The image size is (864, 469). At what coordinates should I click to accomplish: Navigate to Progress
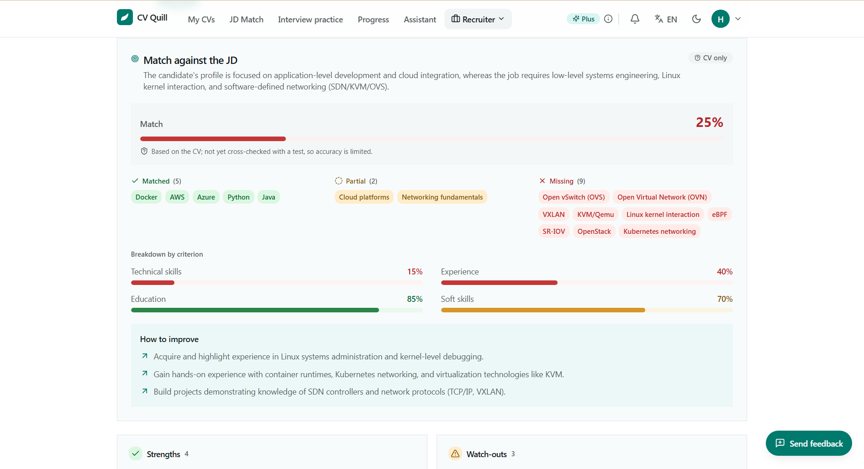coord(374,20)
